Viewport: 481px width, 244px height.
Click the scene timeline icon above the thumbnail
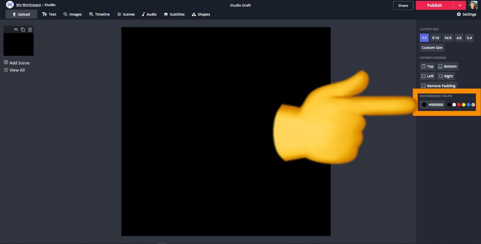point(16,30)
